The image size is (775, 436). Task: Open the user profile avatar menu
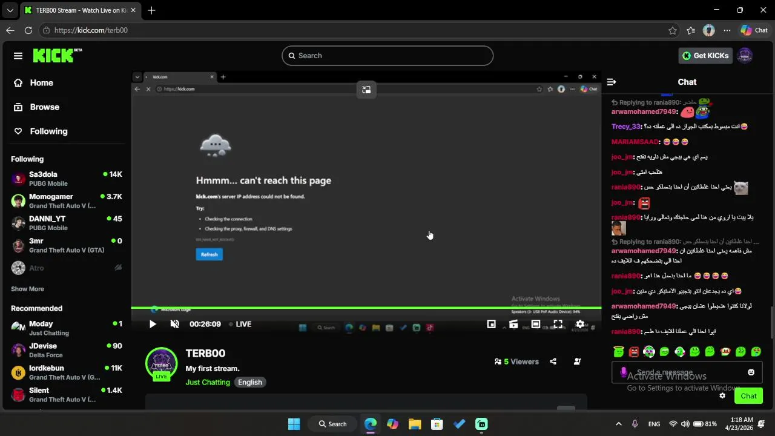click(x=745, y=56)
